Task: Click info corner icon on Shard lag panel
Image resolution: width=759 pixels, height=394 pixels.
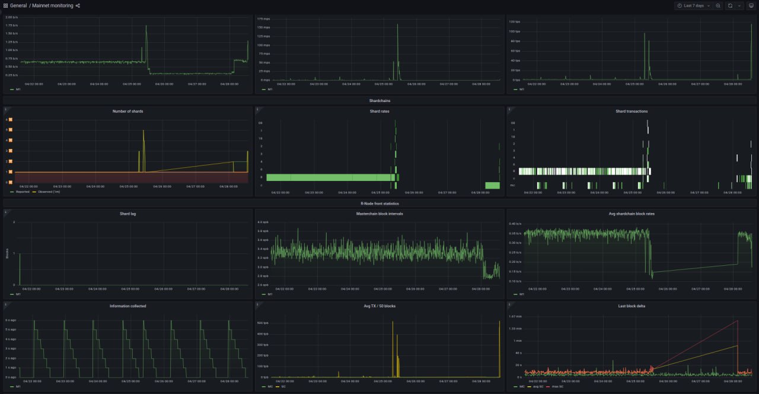Action: (x=6, y=211)
